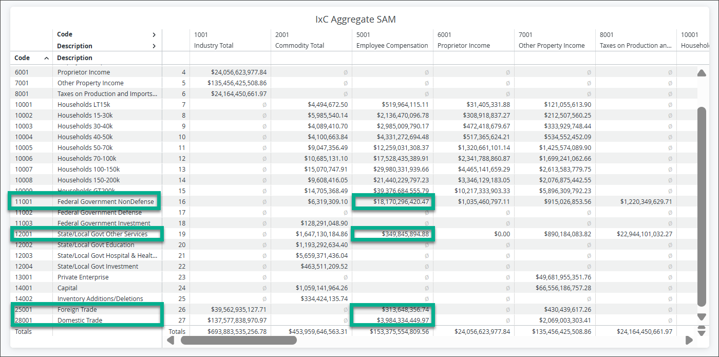This screenshot has width=719, height=357.
Task: Click the bottom-most double arrow scroll icon
Action: (x=702, y=330)
